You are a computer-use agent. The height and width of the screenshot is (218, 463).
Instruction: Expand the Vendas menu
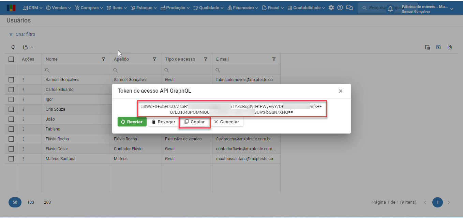[58, 7]
